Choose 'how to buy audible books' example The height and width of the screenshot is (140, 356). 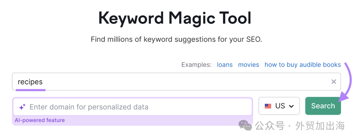[x=303, y=65]
